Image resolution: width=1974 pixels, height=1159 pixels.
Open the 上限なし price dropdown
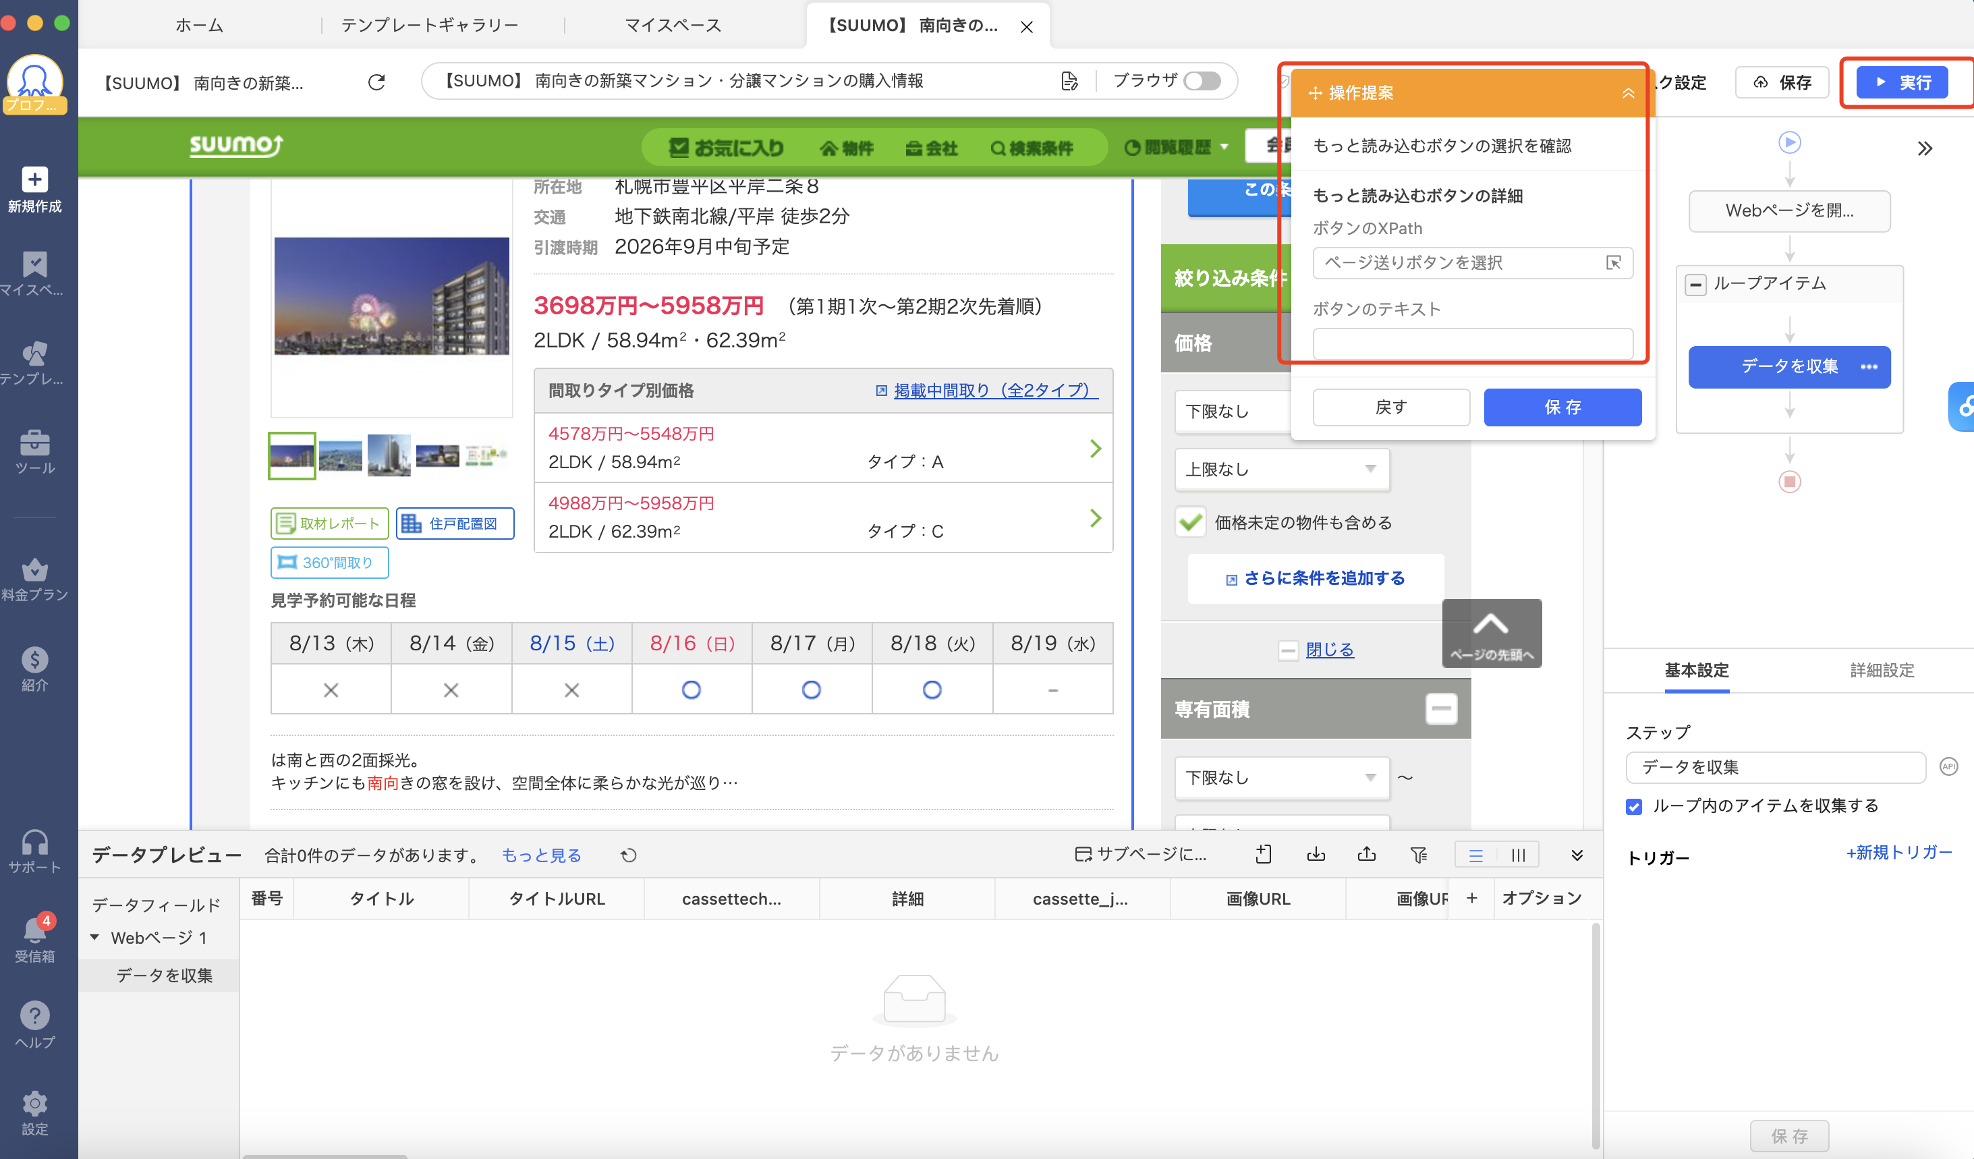1282,469
